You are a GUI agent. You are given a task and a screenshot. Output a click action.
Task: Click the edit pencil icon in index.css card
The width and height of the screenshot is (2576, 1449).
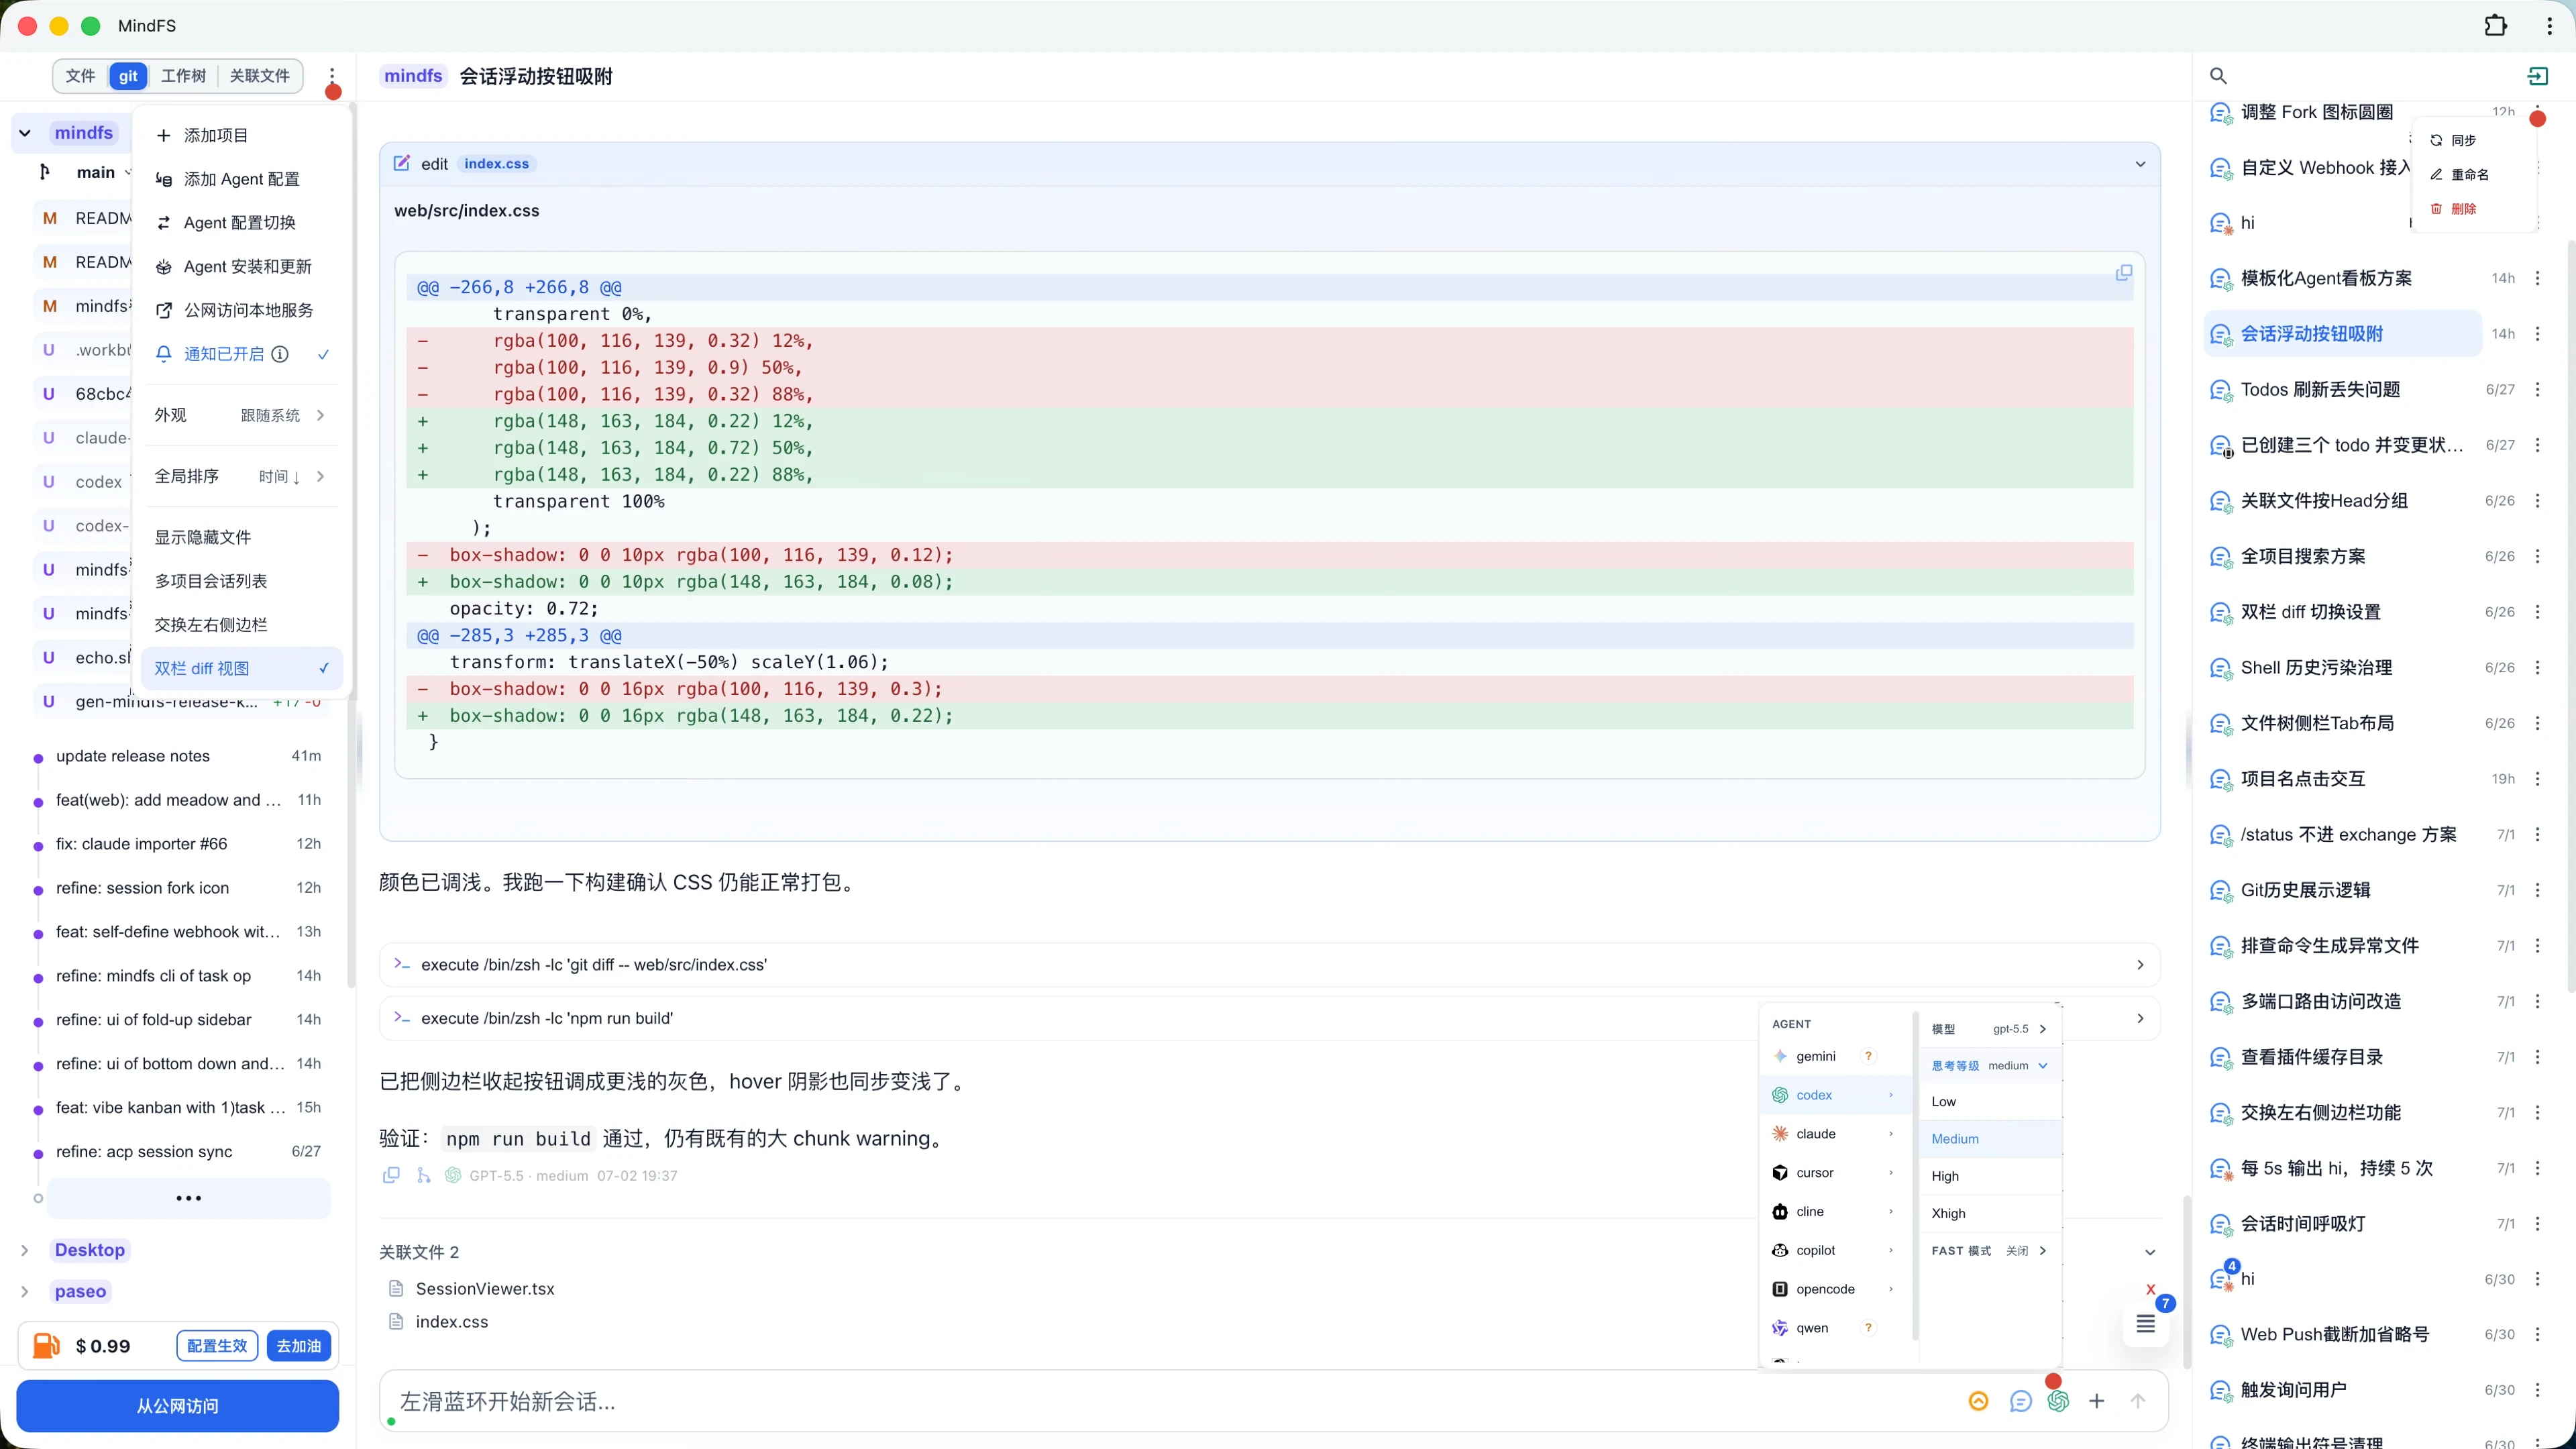pyautogui.click(x=402, y=163)
